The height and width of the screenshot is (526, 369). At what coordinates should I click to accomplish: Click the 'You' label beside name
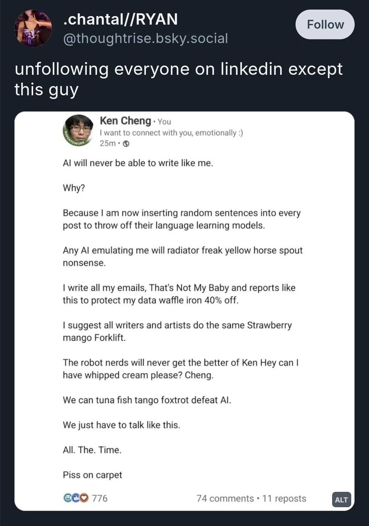coord(164,122)
